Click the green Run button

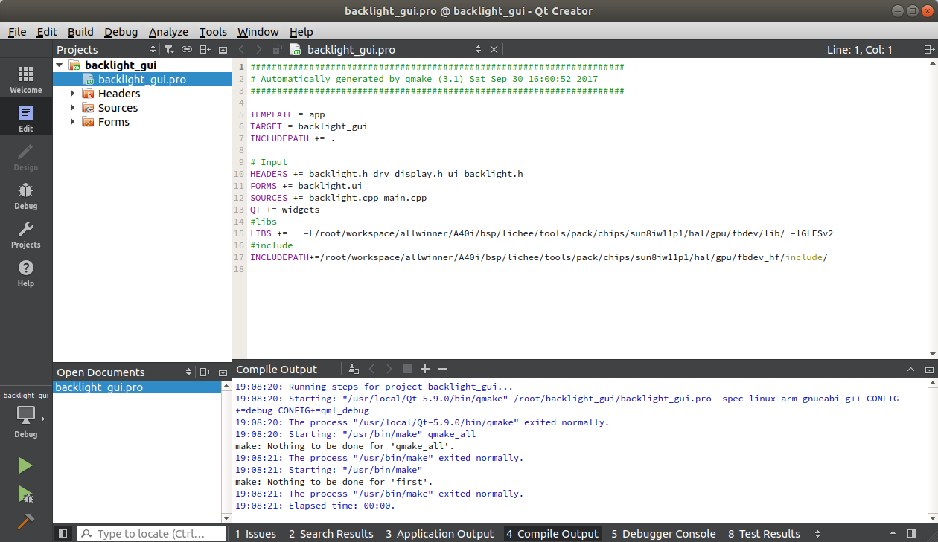(x=26, y=465)
